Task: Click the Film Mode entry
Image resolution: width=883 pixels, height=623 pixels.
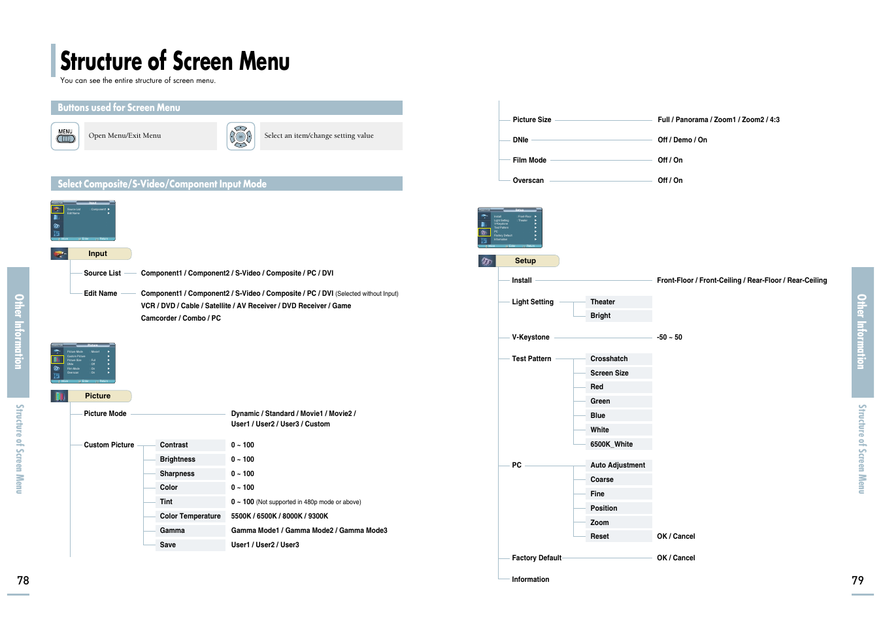Action: click(x=529, y=161)
